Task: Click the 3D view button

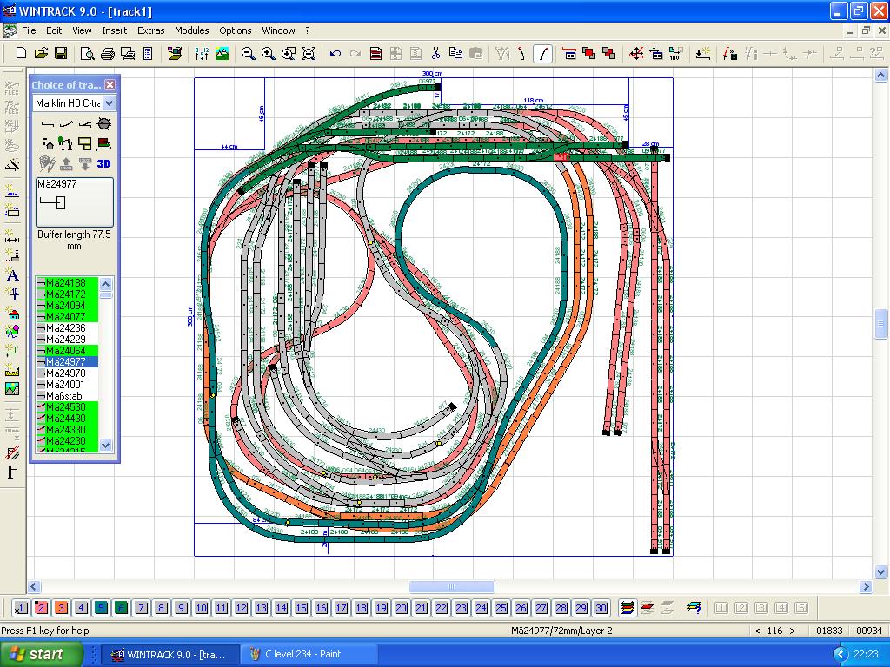Action: tap(104, 164)
